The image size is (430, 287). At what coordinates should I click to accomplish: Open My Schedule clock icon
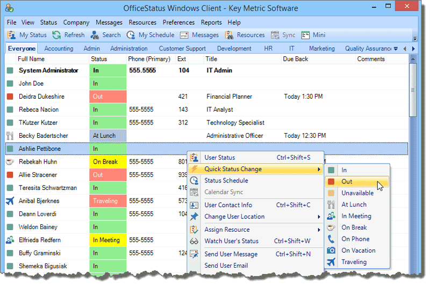coord(131,35)
